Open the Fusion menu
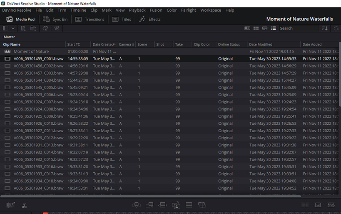The height and width of the screenshot is (214, 341). coord(156,10)
